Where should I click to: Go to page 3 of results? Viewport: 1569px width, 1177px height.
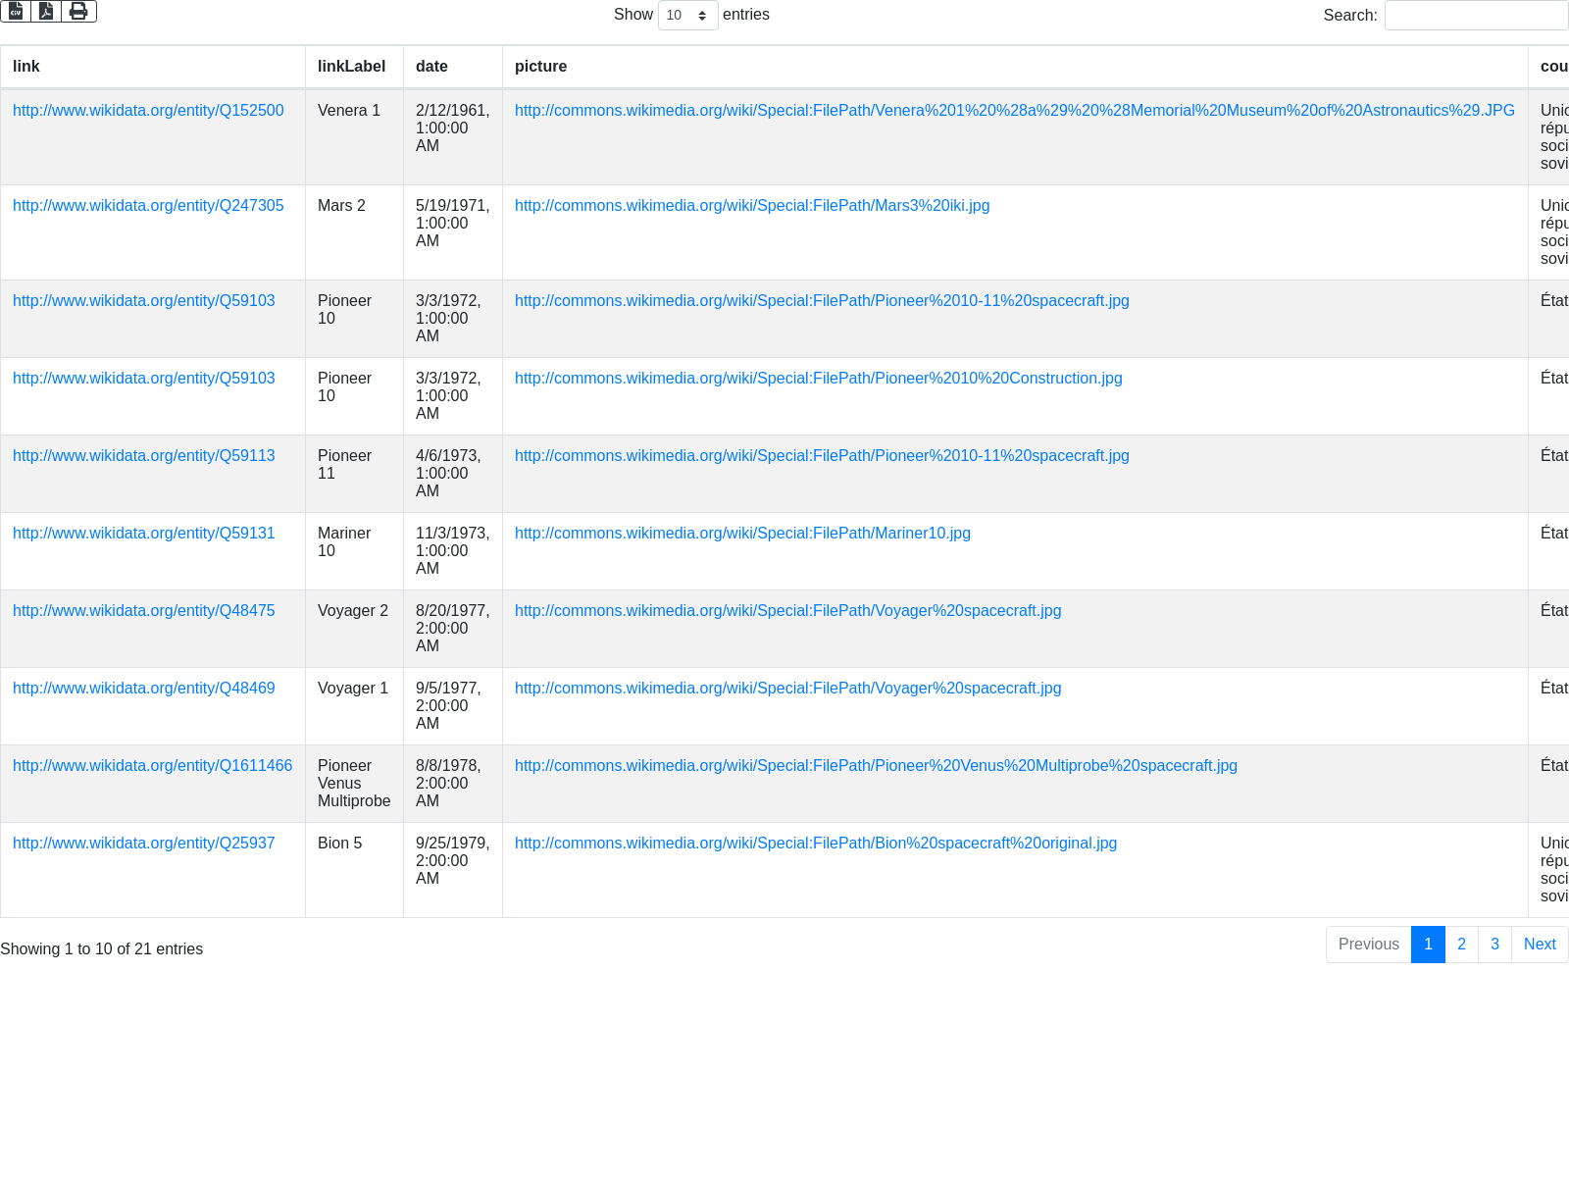[1494, 944]
